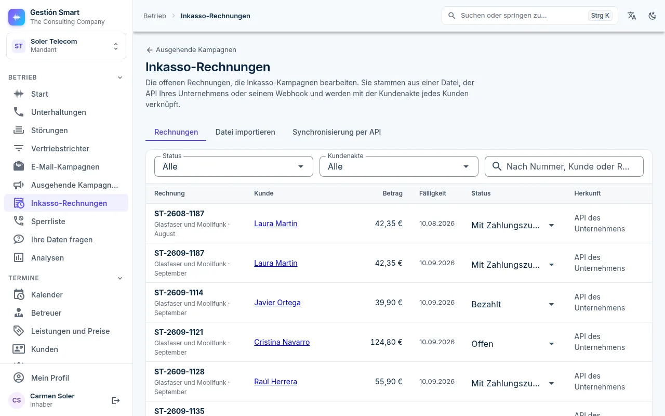Screen dimensions: 665x416
Task: Open status dropdown for invoice ST-2609-1128
Action: [514, 383]
